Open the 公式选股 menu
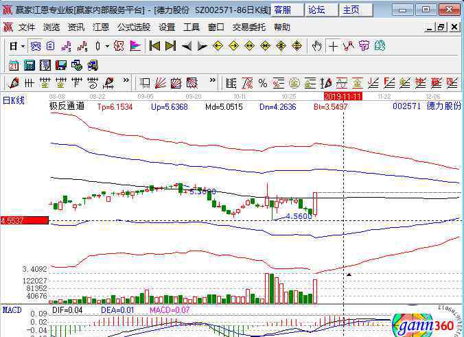The image size is (464, 337). tap(134, 27)
